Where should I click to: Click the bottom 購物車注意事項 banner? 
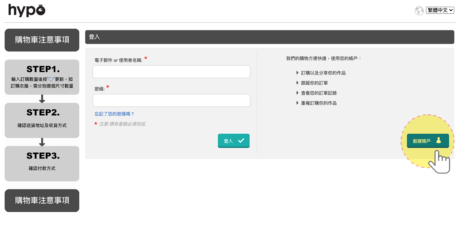(x=42, y=201)
